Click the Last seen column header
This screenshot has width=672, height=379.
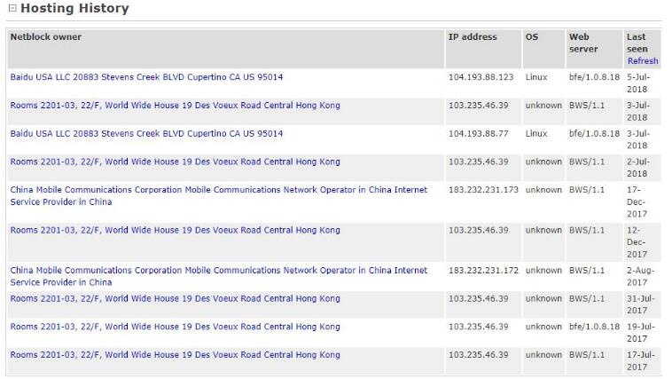click(637, 43)
